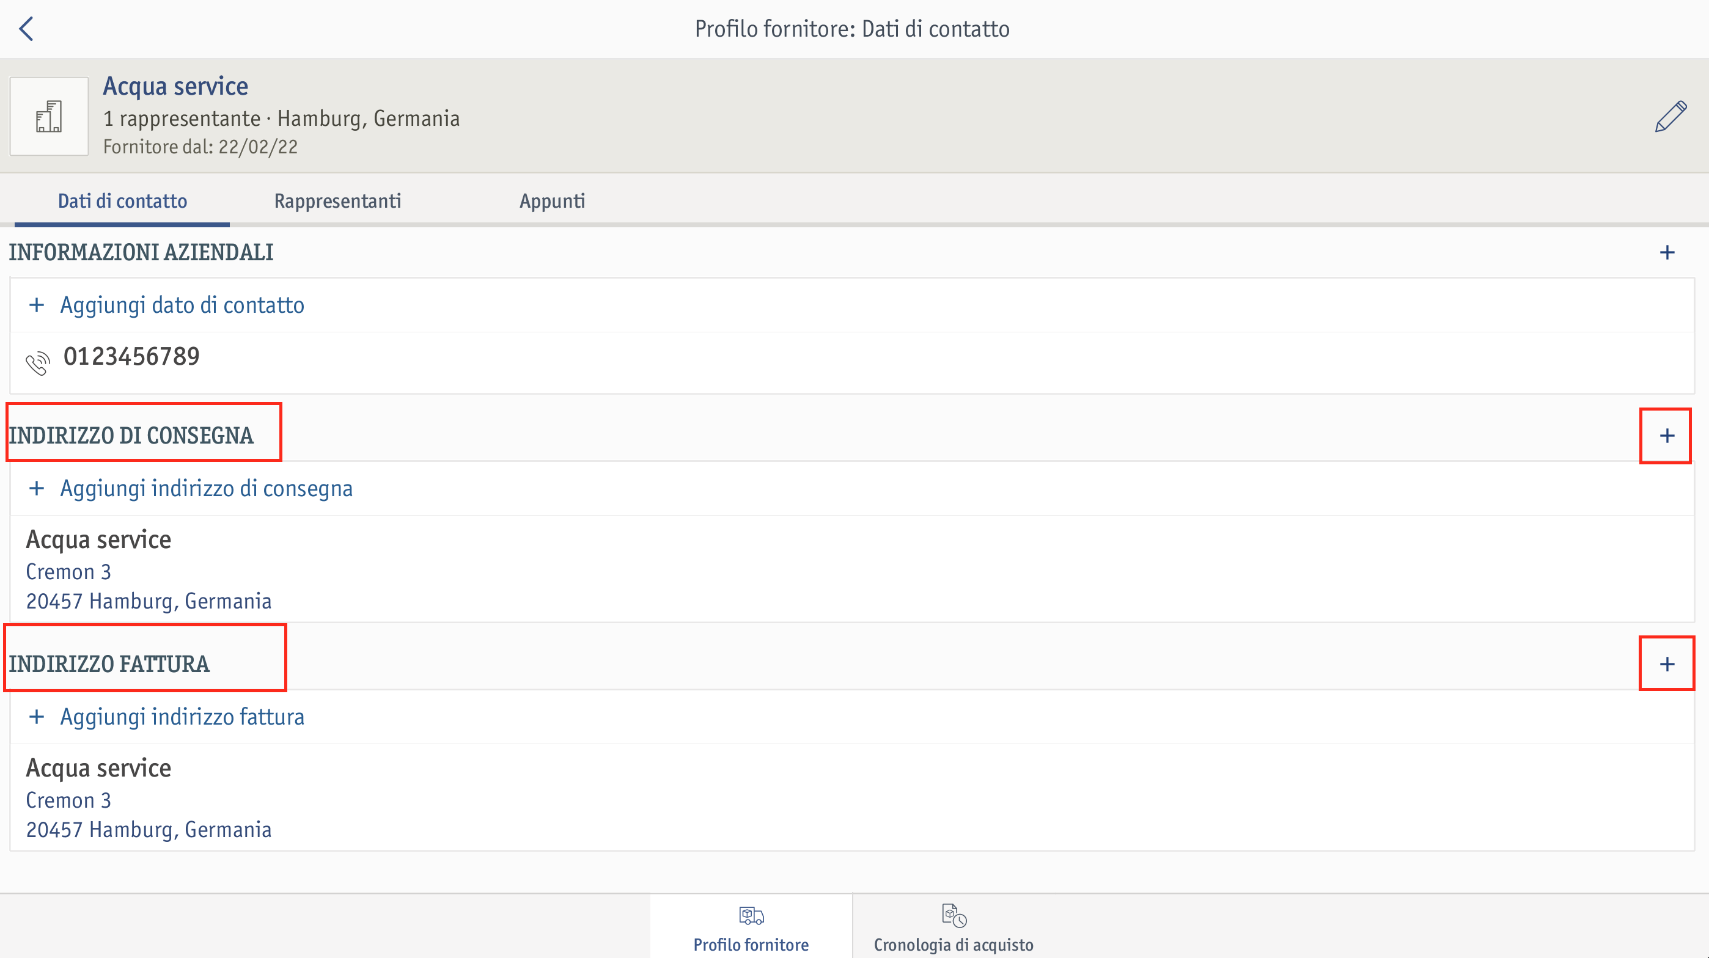1709x958 pixels.
Task: Click the plus icon beside Informazioni aziendali
Action: click(1667, 252)
